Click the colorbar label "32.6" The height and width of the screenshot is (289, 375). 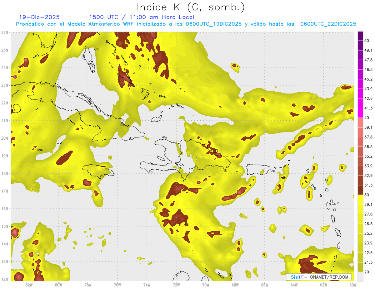368,176
